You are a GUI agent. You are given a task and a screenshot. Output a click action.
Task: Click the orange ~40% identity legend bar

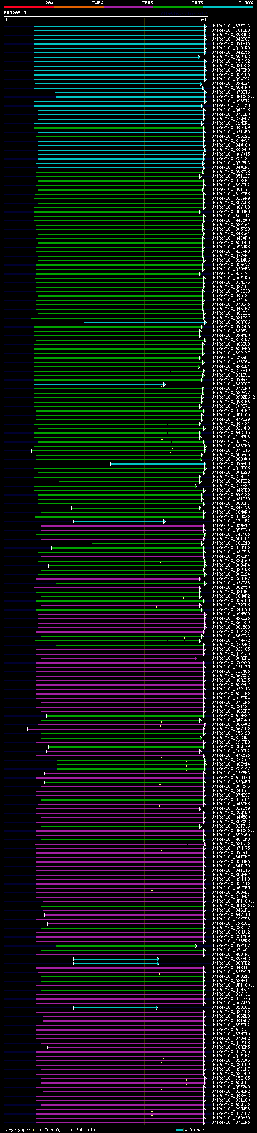[79, 7]
